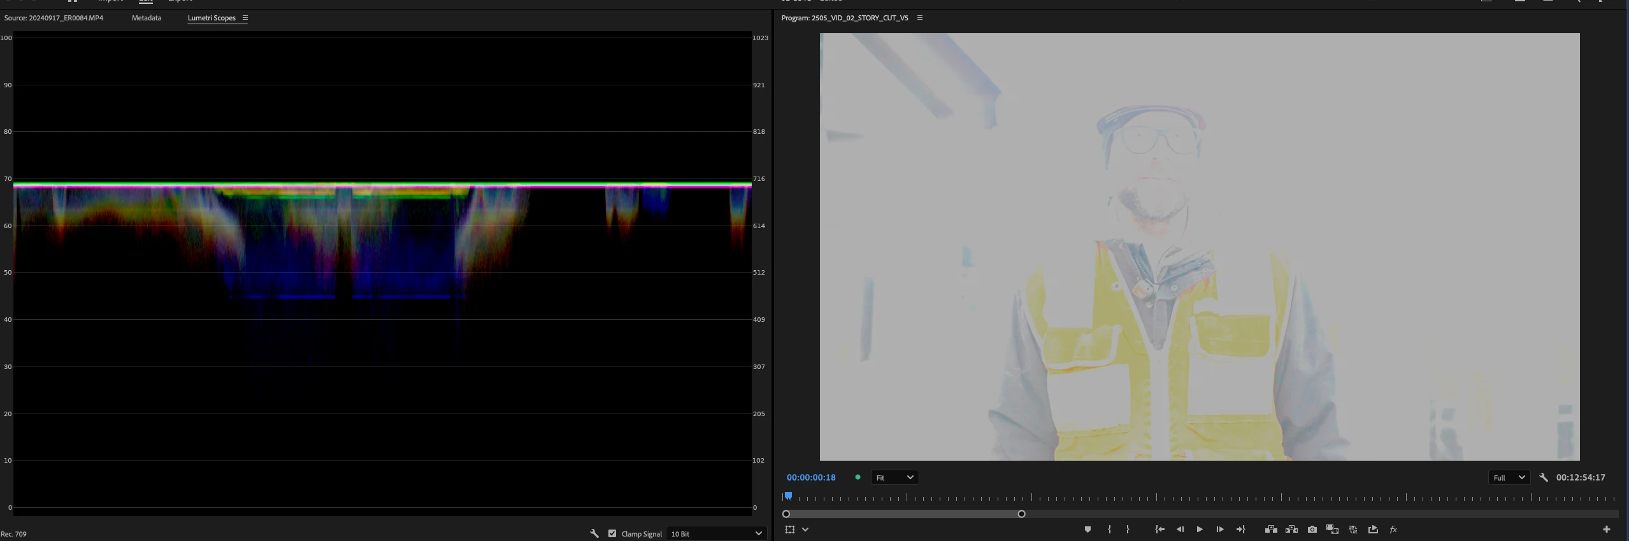
Task: Open the 10 Bit depth dropdown
Action: click(716, 533)
